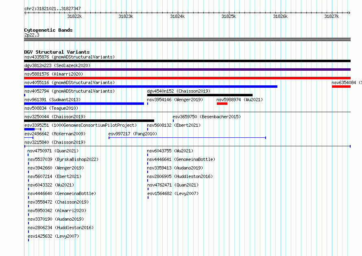Click the blue nsv961391 Sudmant2013 bar
This screenshot has width=362, height=256.
[x=84, y=104]
